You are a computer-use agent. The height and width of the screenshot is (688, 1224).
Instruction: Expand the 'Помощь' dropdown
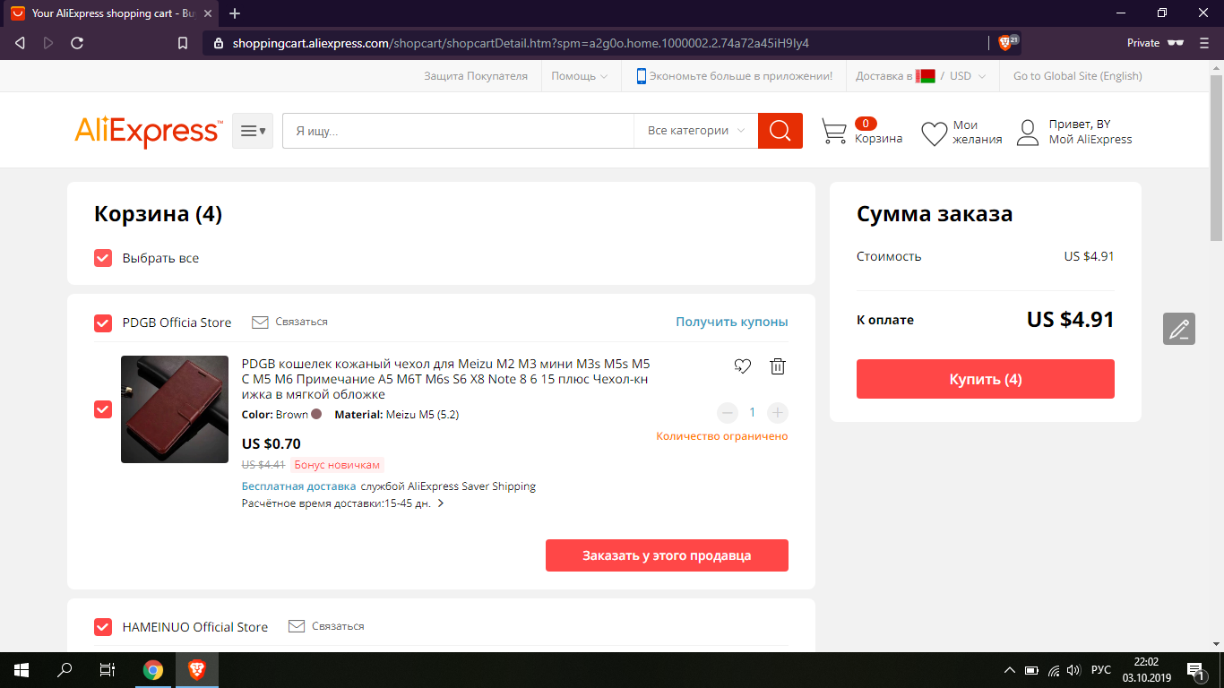point(579,76)
